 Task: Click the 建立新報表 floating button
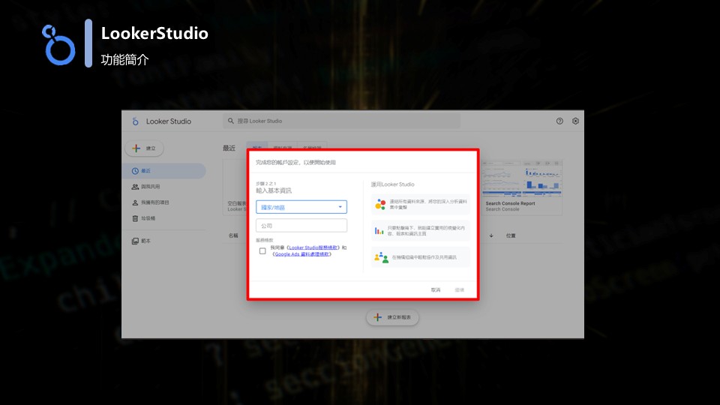point(393,317)
